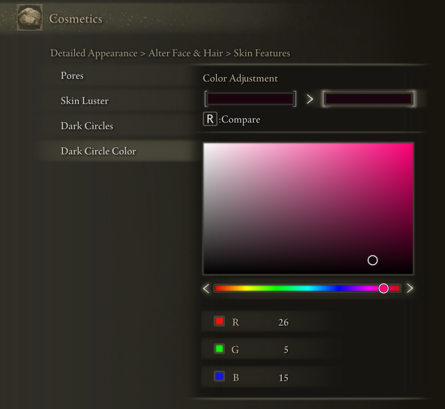The height and width of the screenshot is (409, 445).
Task: Click the circular picker handle in color field
Action: (x=373, y=260)
